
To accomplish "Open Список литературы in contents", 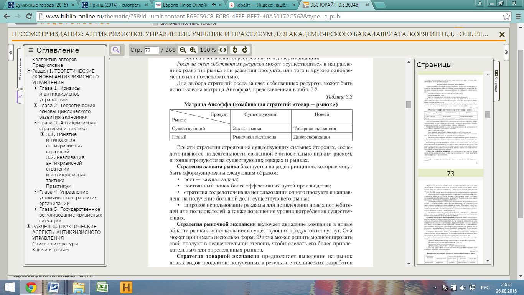I will click(55, 244).
